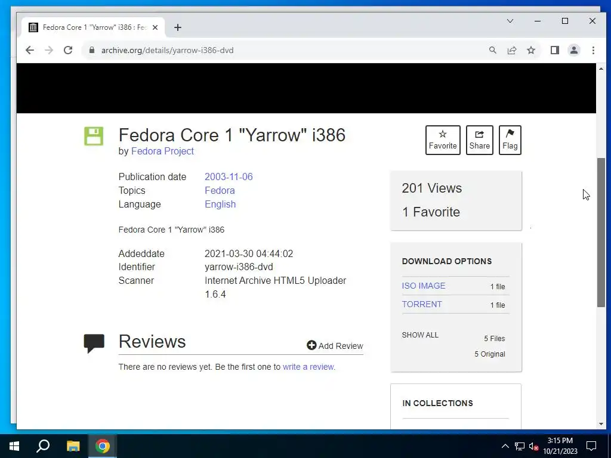The width and height of the screenshot is (611, 458).
Task: Favorite this item on archive.org
Action: tap(443, 140)
